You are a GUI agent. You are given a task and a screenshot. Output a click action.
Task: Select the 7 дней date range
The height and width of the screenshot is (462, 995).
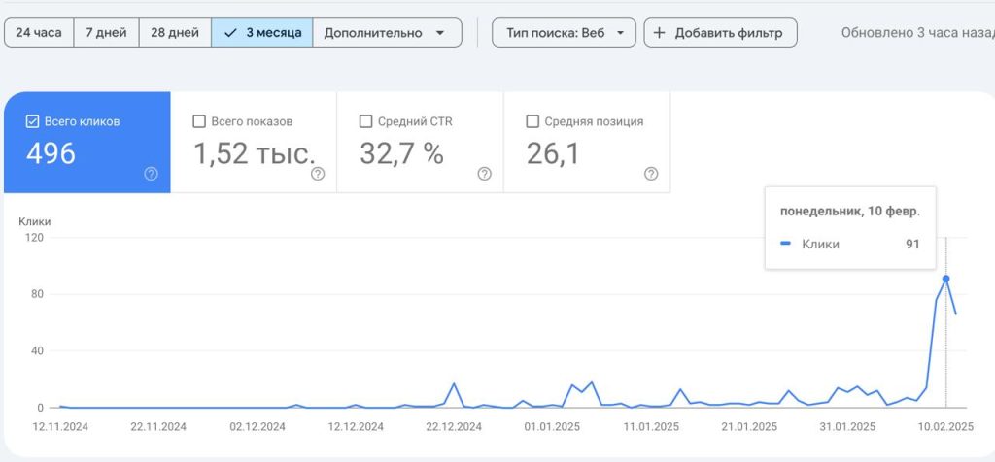pos(106,33)
